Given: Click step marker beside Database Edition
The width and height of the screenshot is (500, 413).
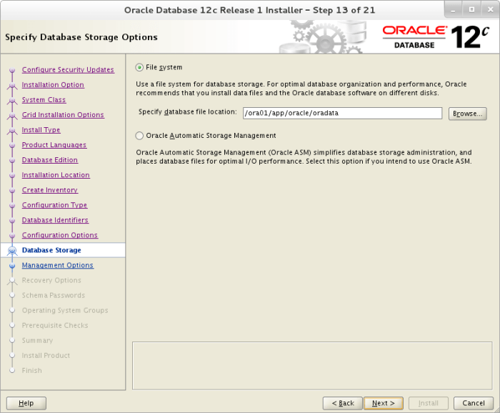Looking at the screenshot, I should pos(12,160).
